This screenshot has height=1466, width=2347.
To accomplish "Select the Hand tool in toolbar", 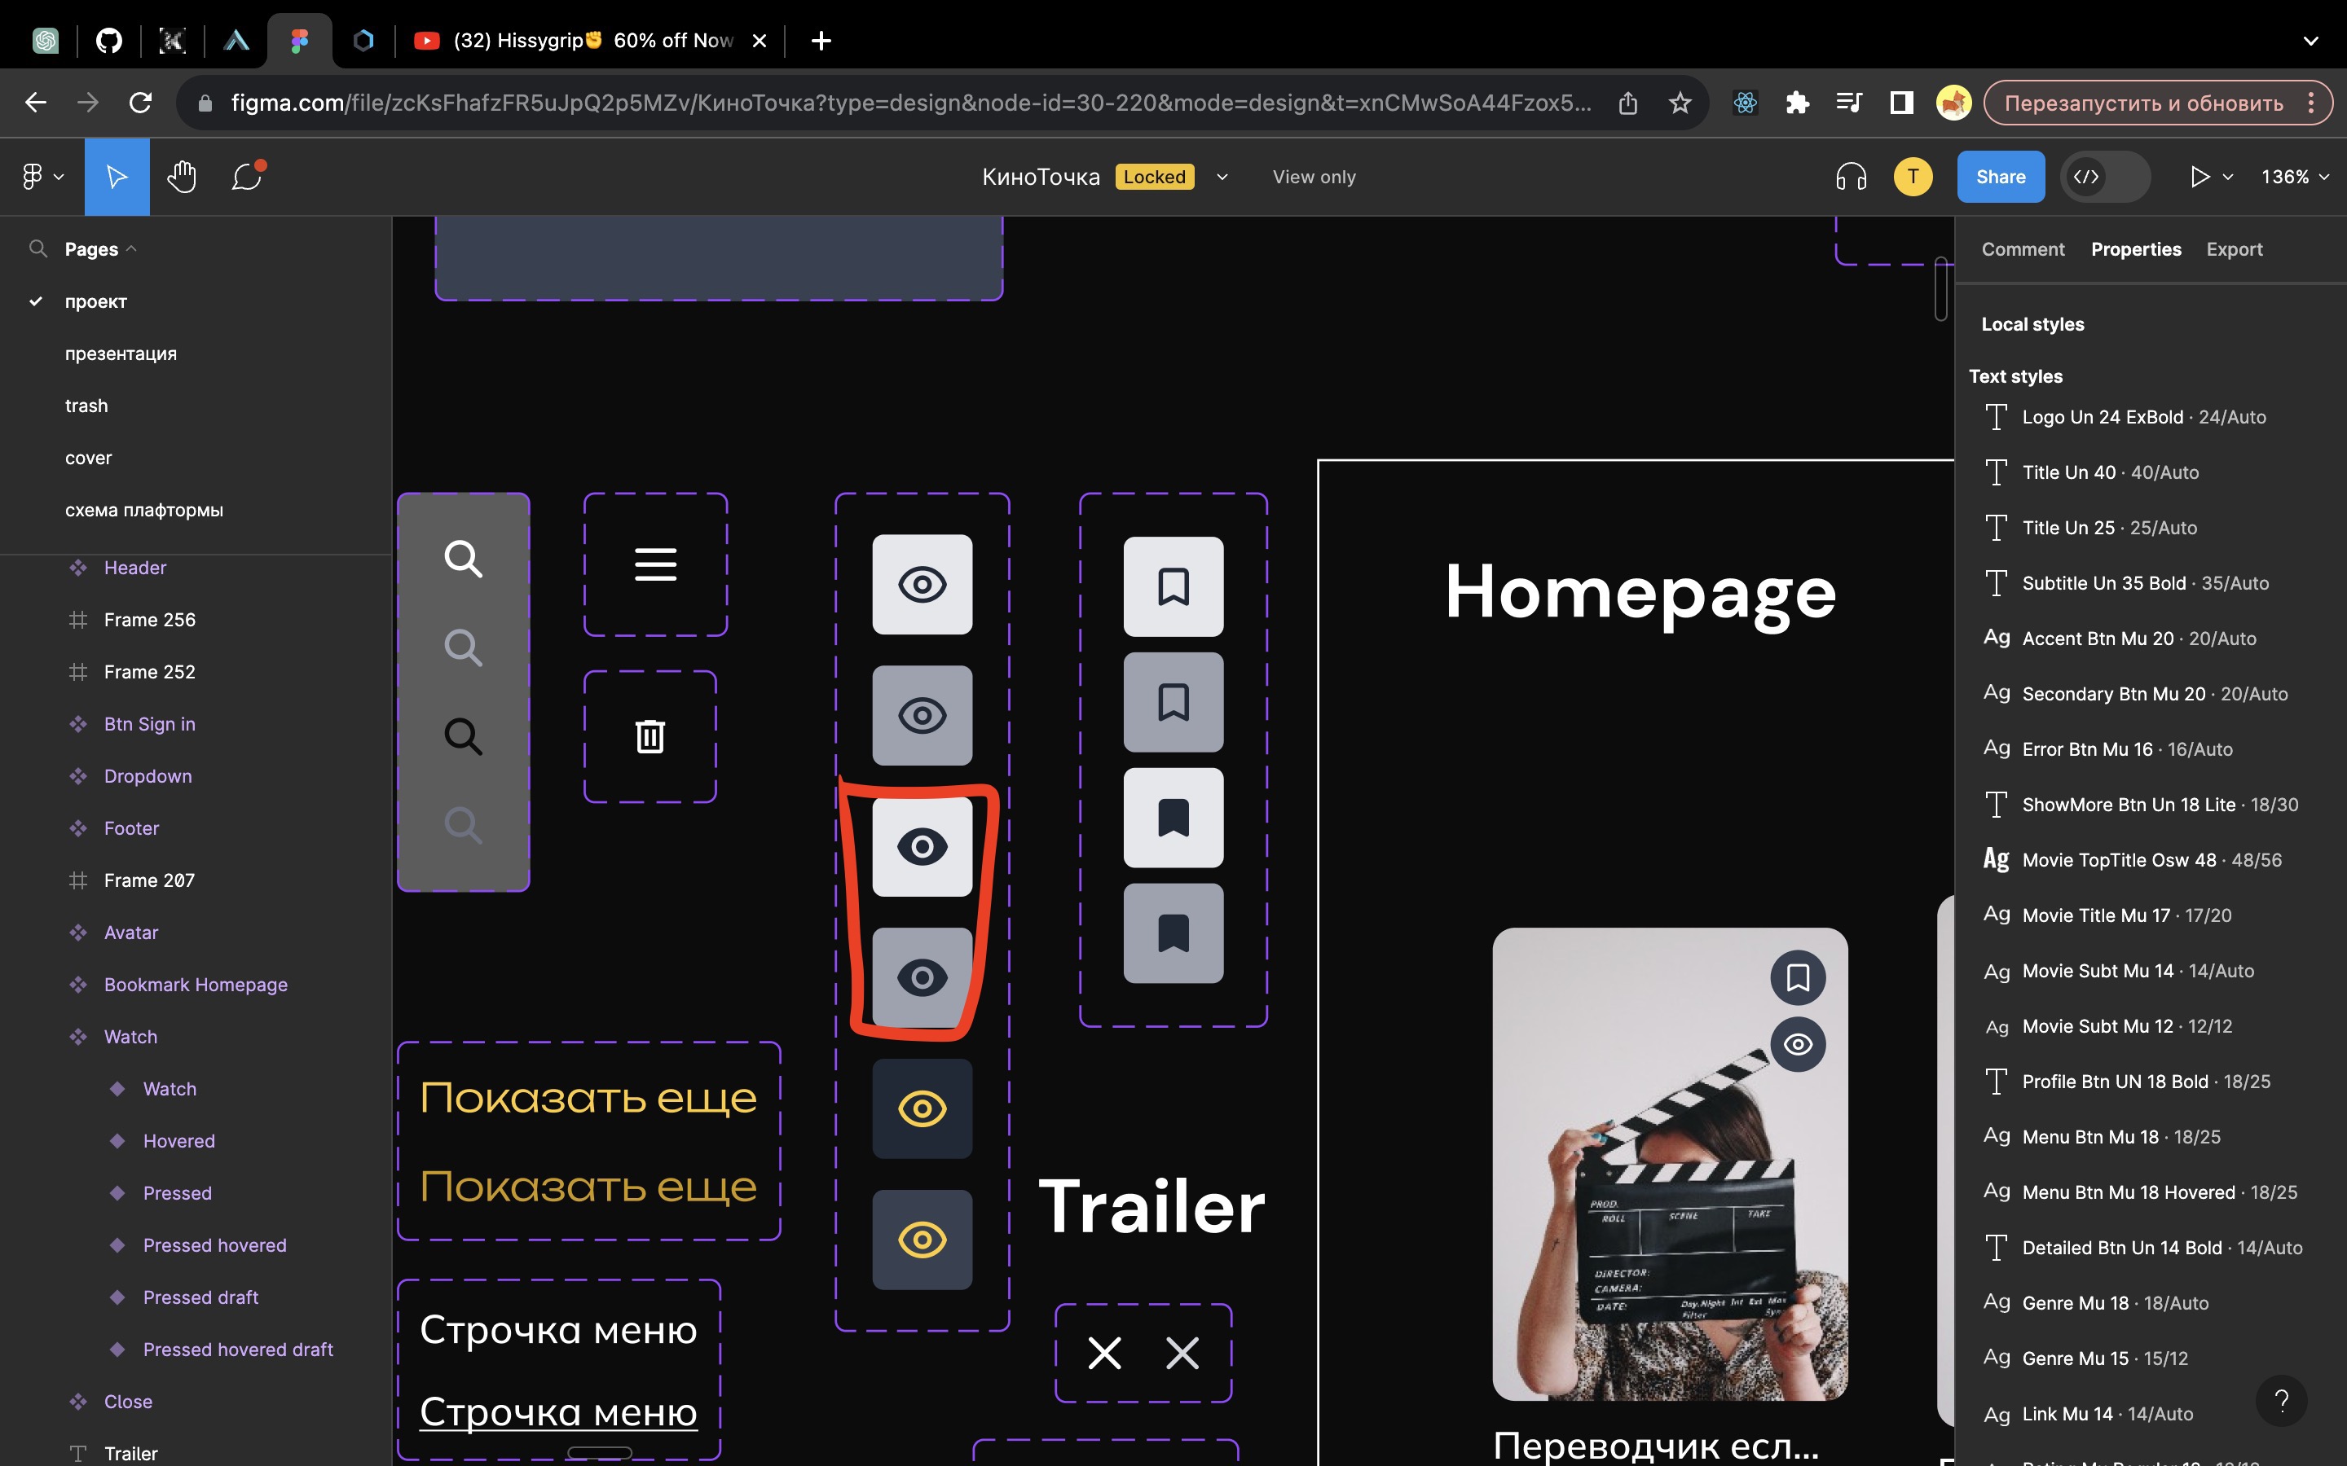I will (x=182, y=177).
